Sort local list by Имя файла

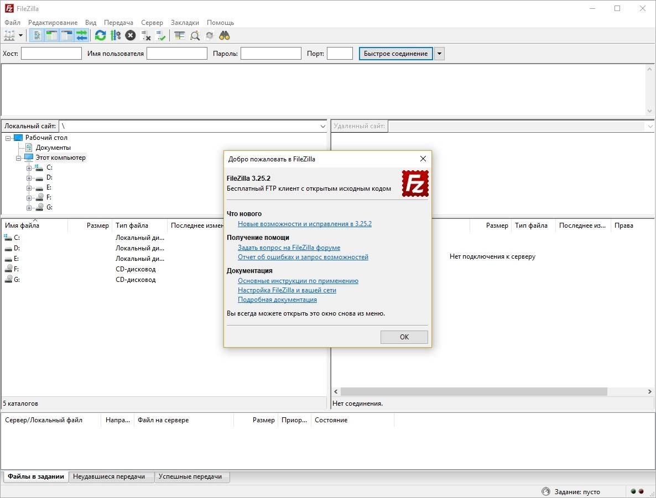[x=35, y=226]
